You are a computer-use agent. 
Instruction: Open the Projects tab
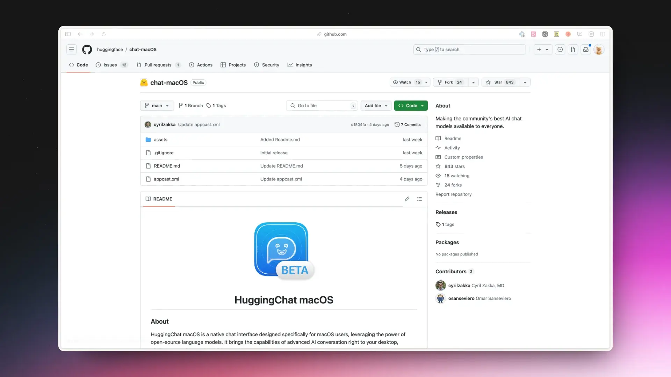tap(233, 65)
